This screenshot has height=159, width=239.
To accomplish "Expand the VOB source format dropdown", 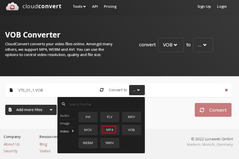I will pyautogui.click(x=171, y=45).
